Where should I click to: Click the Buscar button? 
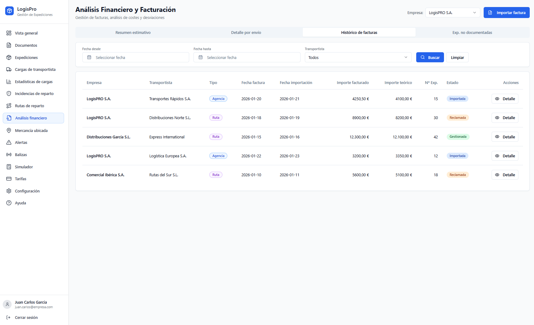click(x=430, y=57)
